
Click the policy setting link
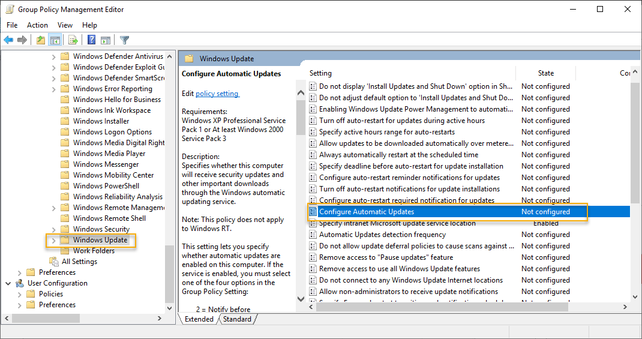point(217,94)
